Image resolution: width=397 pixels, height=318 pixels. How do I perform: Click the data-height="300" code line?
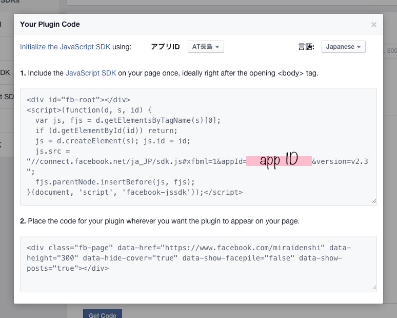click(184, 258)
